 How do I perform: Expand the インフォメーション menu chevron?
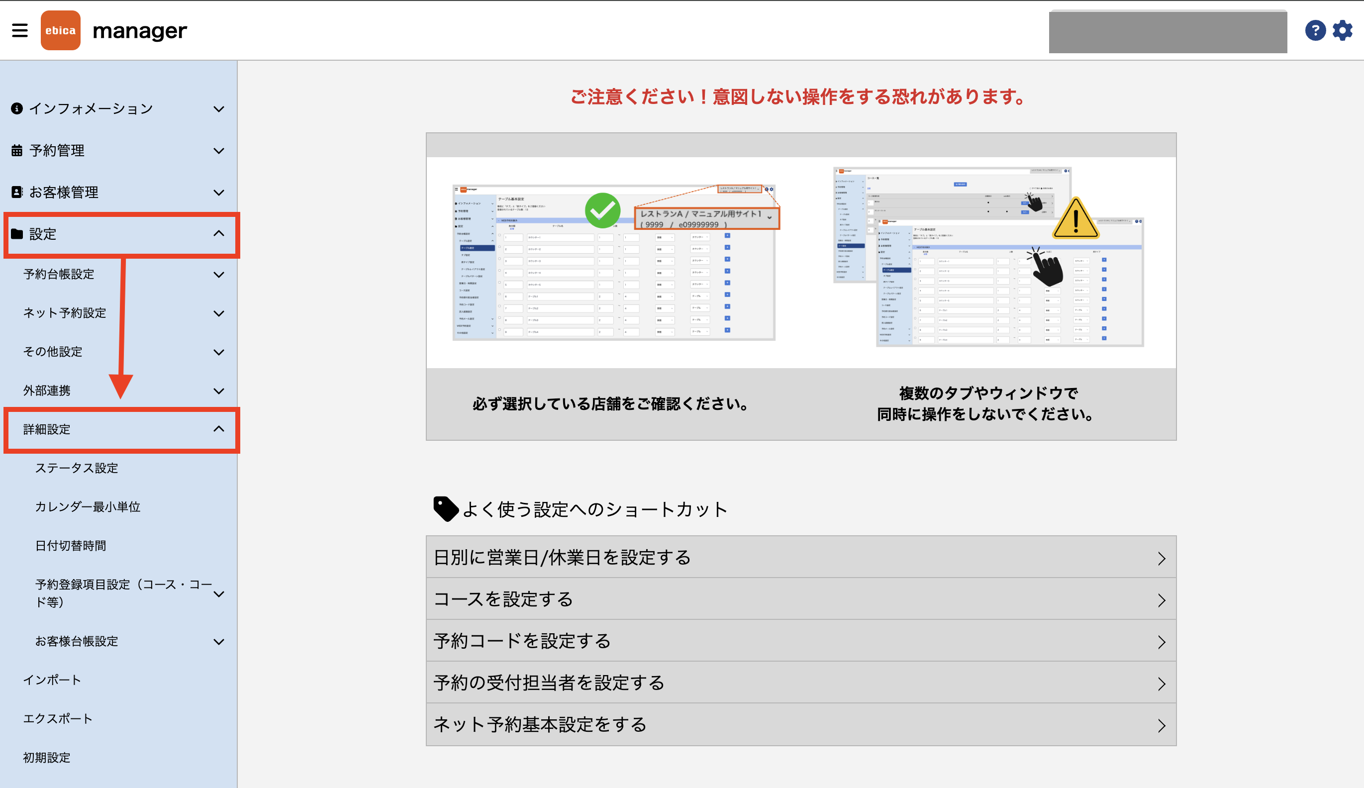point(218,109)
